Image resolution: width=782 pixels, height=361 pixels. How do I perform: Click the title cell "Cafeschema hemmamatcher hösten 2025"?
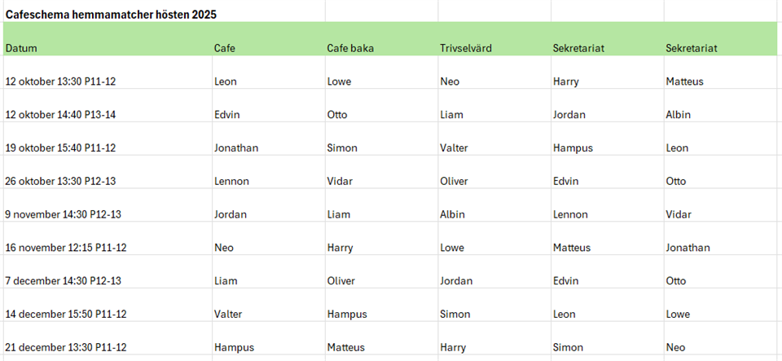point(111,15)
